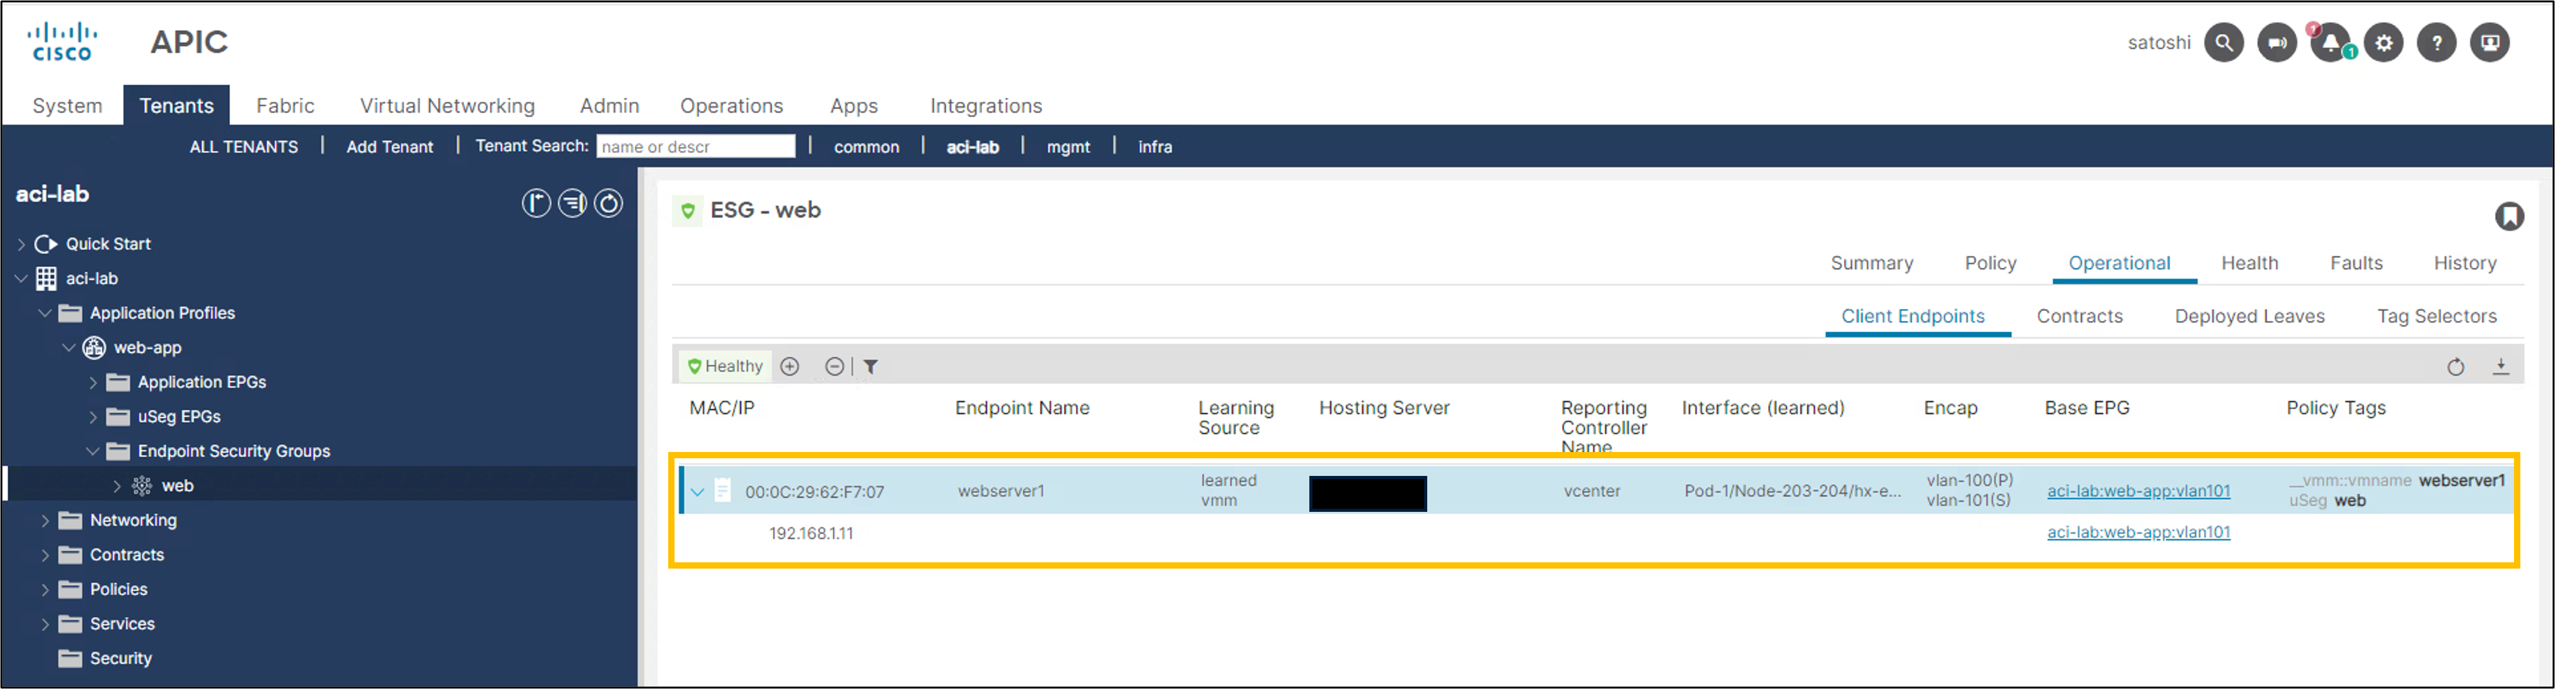
Task: Click the first circular icon in aci-lab panel header
Action: [536, 203]
